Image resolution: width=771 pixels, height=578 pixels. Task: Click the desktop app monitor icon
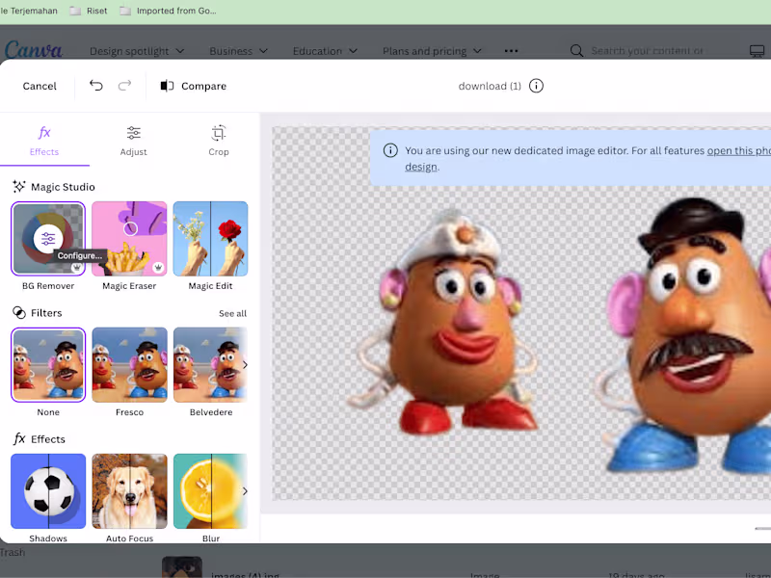(757, 51)
